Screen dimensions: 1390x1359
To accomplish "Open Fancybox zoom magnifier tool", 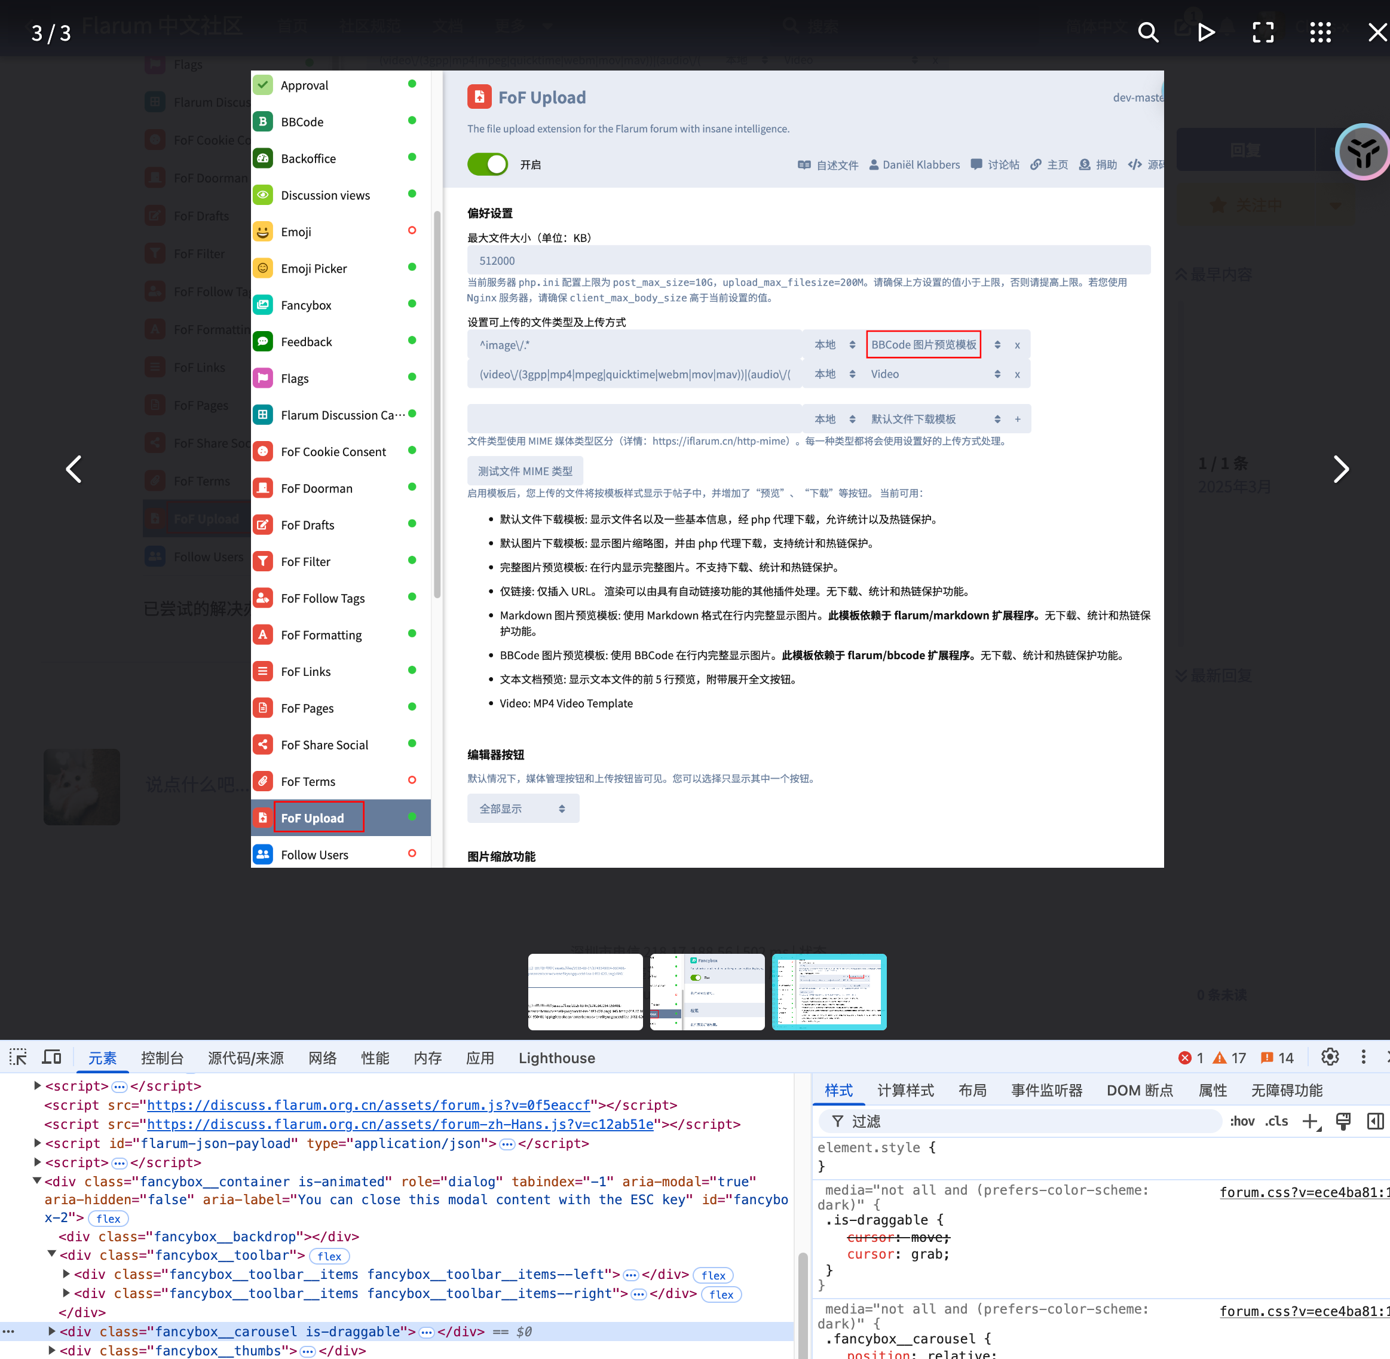I will pyautogui.click(x=1148, y=32).
